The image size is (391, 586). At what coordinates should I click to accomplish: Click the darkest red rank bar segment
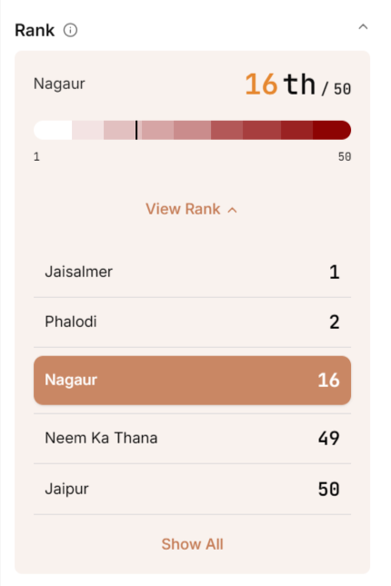pyautogui.click(x=332, y=130)
